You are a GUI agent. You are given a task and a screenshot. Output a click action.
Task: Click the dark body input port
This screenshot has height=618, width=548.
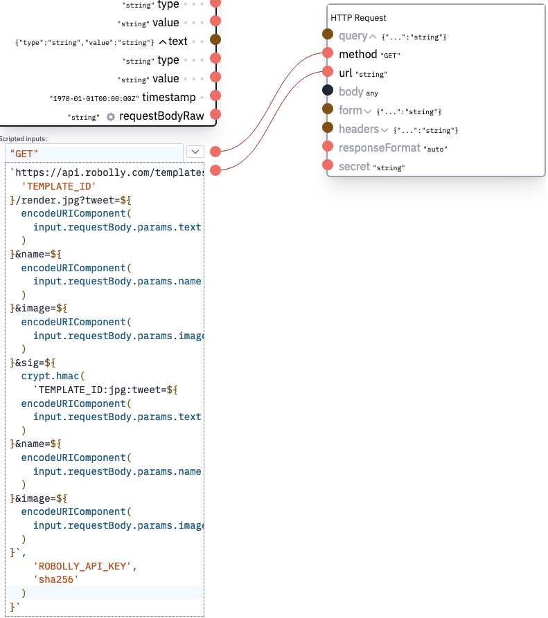(328, 90)
